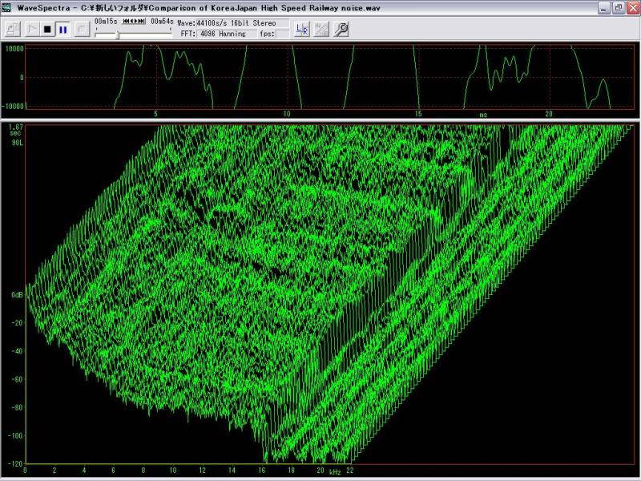
Task: Click the WaveSpectra title bar app icon
Action: tap(8, 7)
